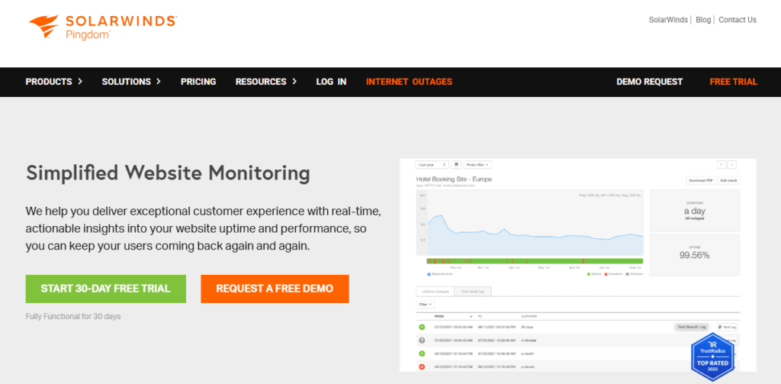Switch to the Uptime changes tab

[435, 291]
